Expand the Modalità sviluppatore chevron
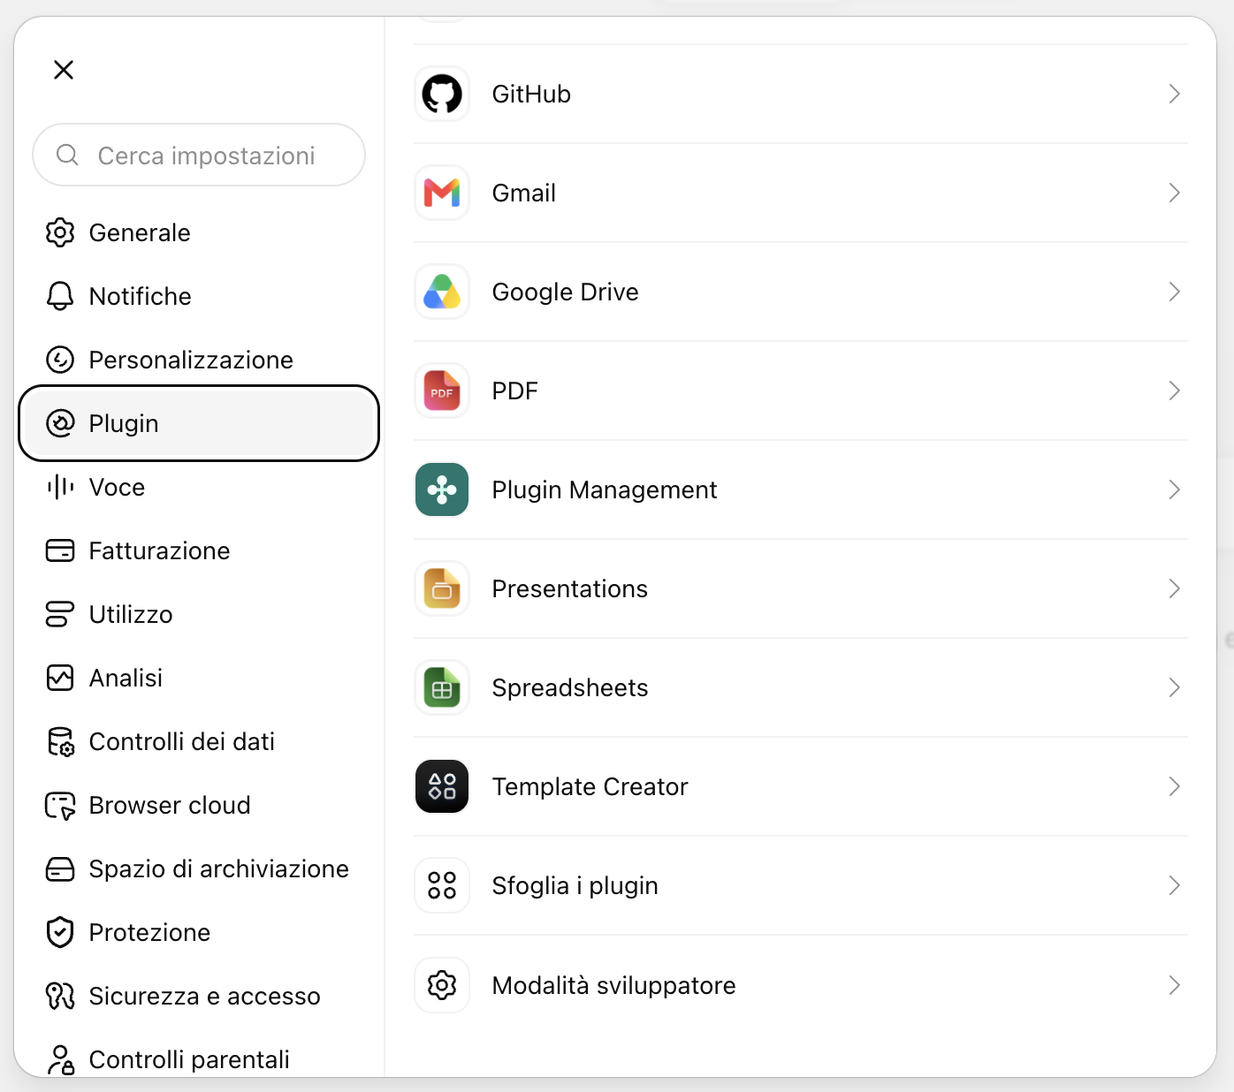The height and width of the screenshot is (1092, 1234). click(1174, 985)
